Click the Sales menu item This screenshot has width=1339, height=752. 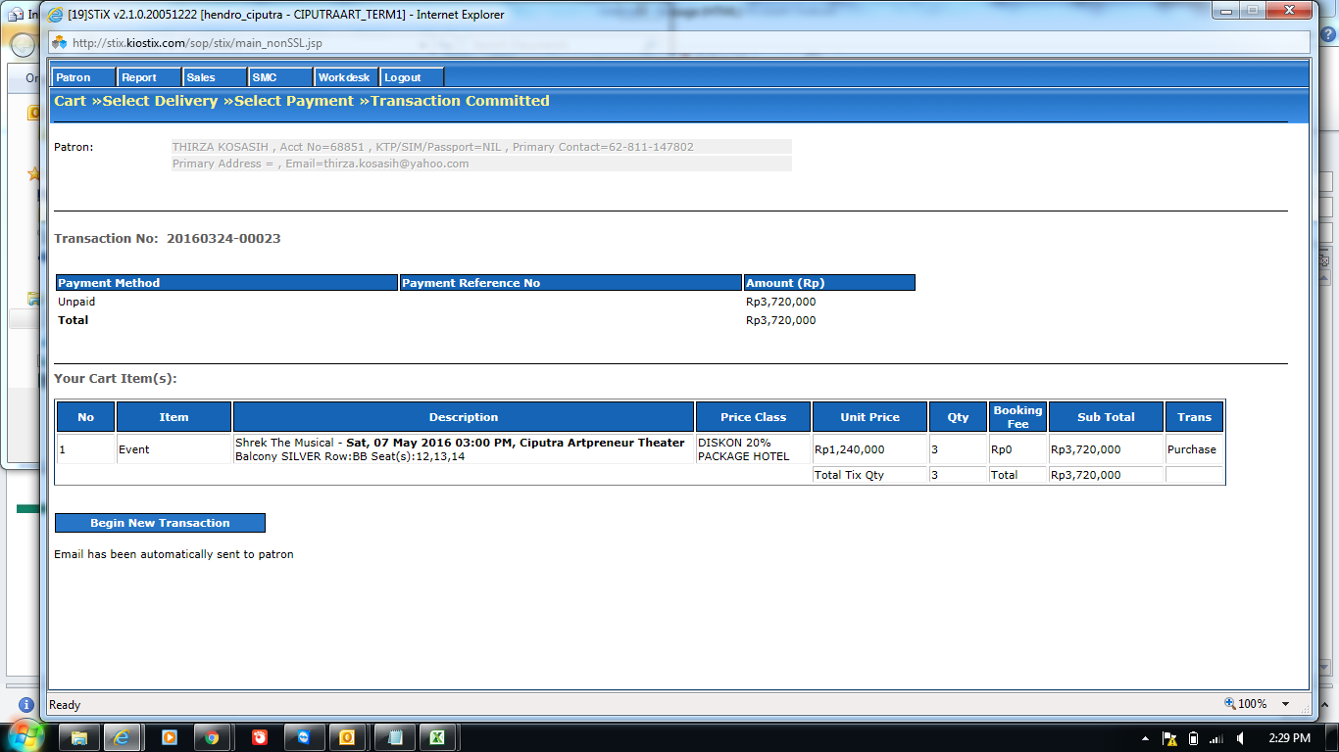pyautogui.click(x=201, y=77)
